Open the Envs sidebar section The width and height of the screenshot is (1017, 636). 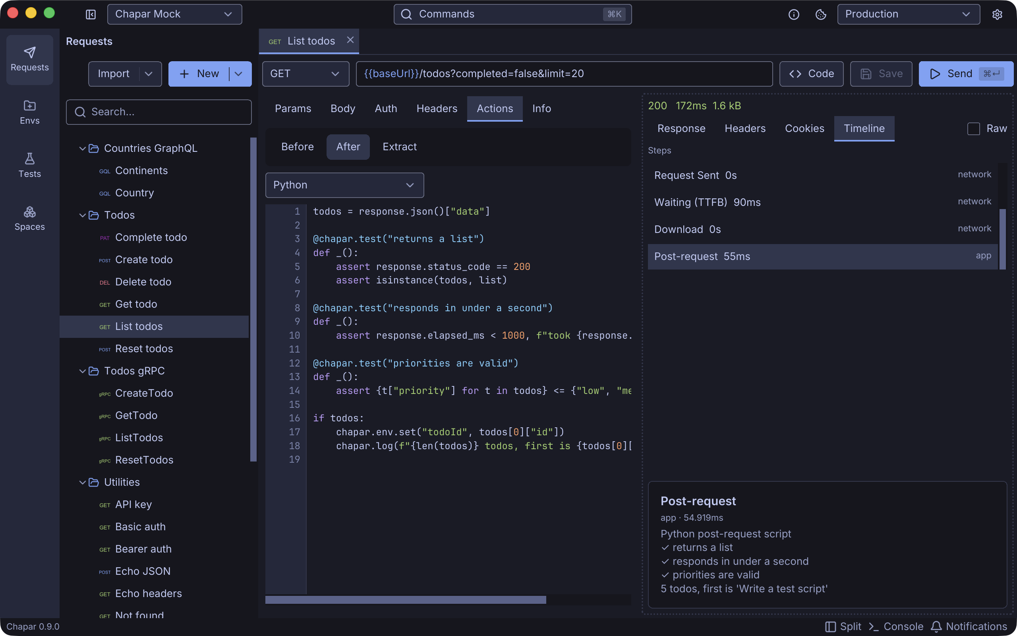pyautogui.click(x=29, y=112)
